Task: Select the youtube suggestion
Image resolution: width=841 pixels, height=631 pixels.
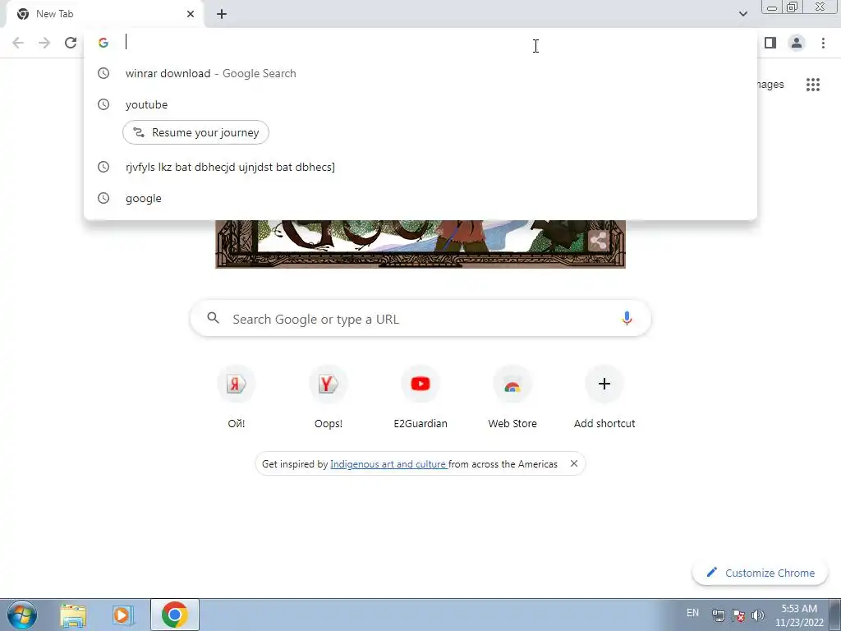Action: coord(420,104)
